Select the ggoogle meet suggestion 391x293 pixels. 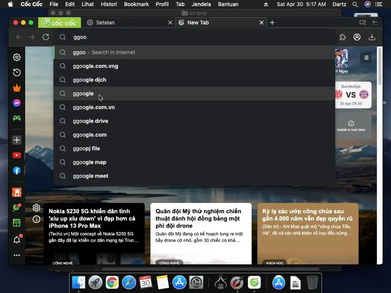194,176
